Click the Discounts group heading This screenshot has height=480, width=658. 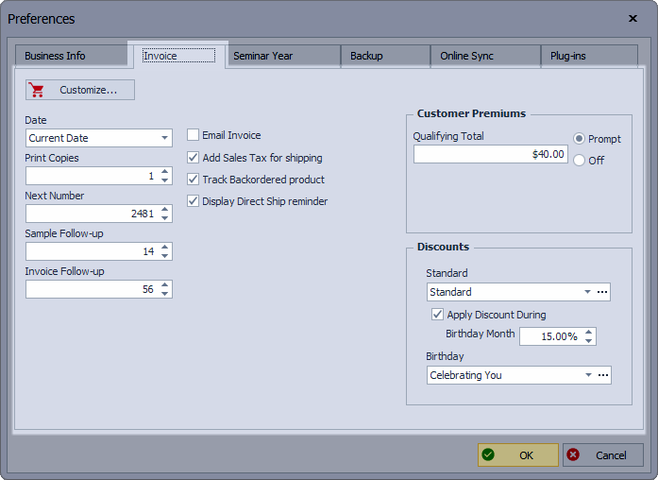[x=443, y=247]
